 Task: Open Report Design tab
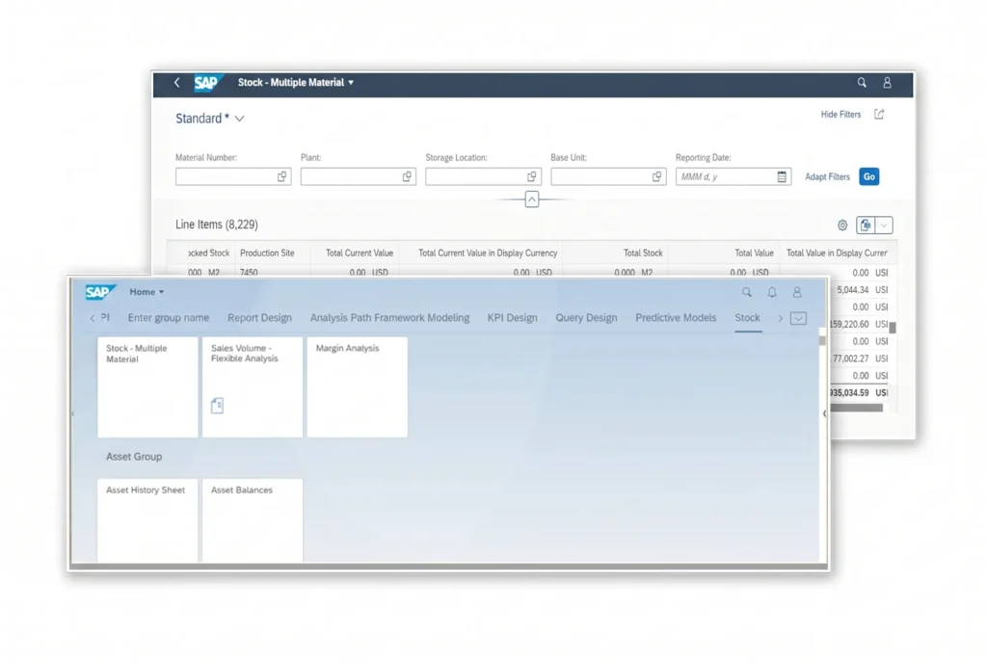259,318
